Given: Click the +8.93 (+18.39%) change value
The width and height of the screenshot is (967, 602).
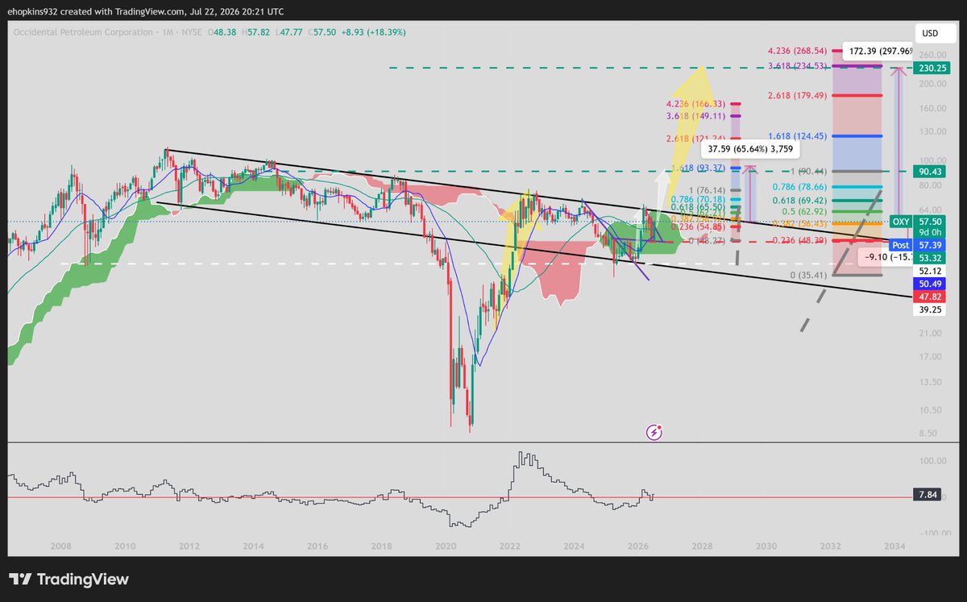Looking at the screenshot, I should point(376,32).
